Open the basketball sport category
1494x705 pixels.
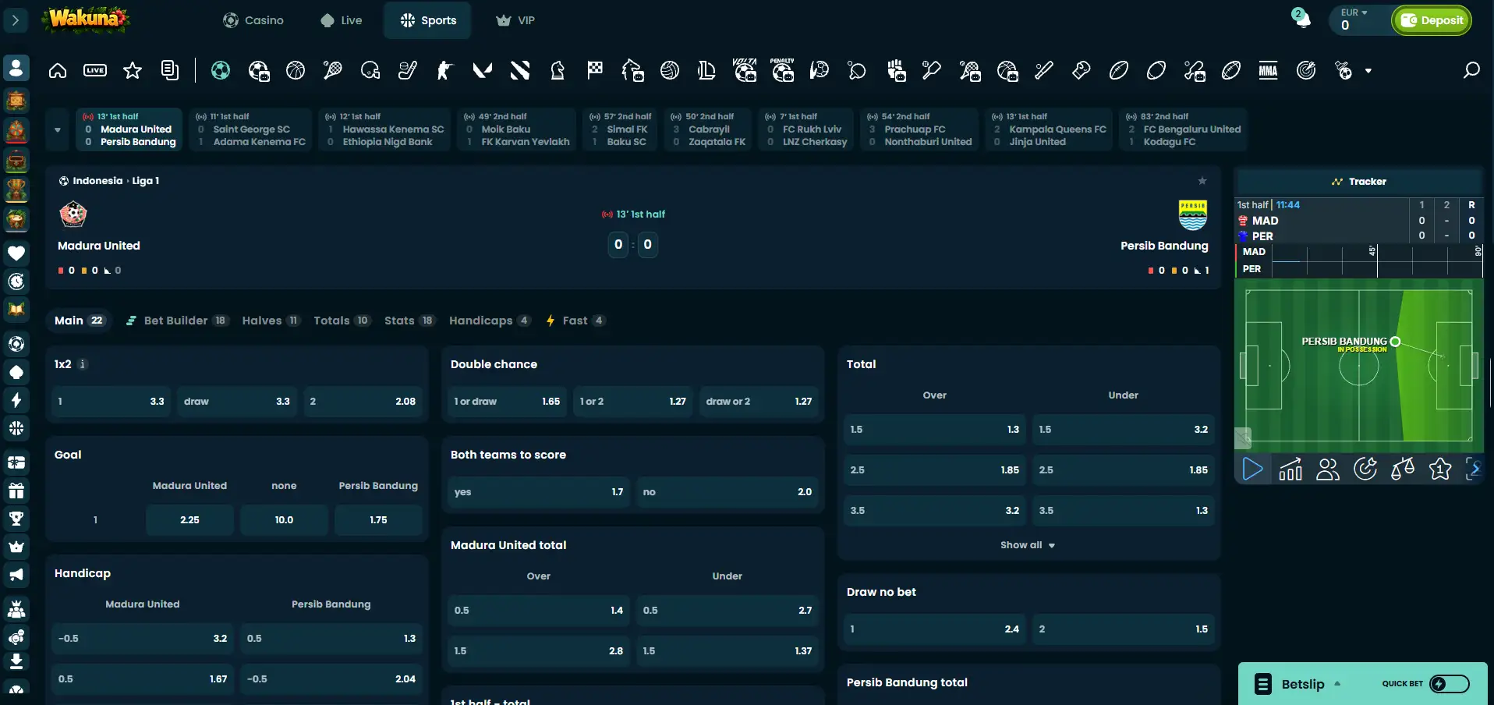pos(296,71)
